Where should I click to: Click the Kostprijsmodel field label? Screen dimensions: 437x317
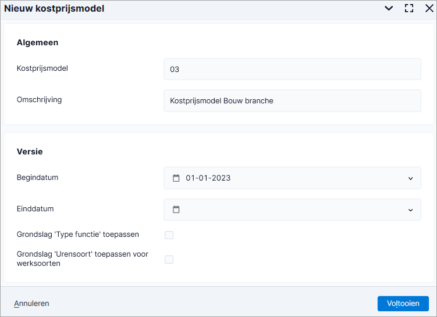tap(42, 69)
